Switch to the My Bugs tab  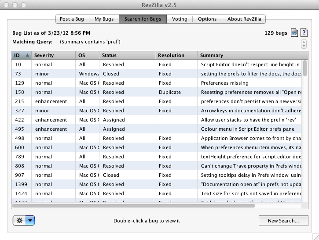(x=104, y=19)
